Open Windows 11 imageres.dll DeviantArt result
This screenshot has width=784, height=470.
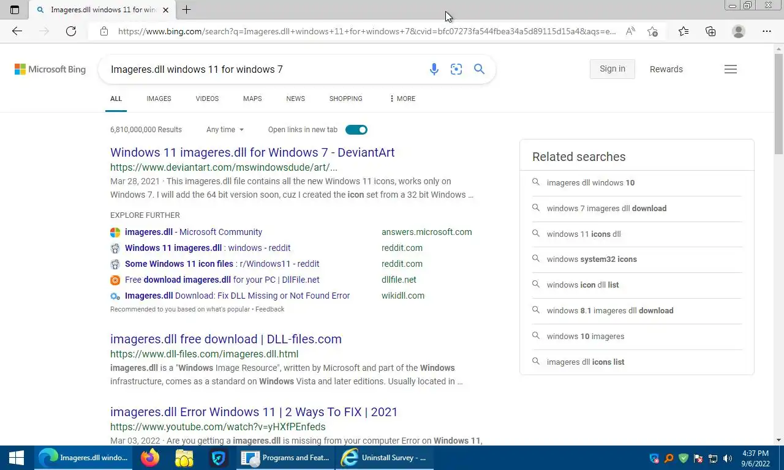tap(252, 152)
